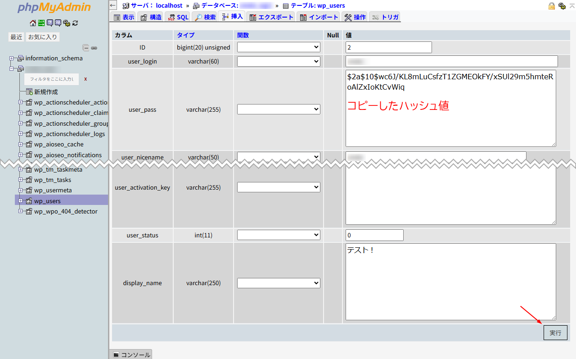Click the user_status value field containing 0
576x359 pixels.
click(x=374, y=235)
